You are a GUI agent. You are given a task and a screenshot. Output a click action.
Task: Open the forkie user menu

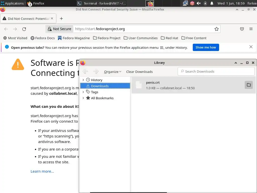click(x=252, y=3)
